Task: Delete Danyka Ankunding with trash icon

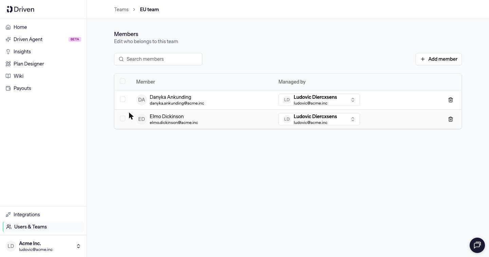Action: point(451,100)
